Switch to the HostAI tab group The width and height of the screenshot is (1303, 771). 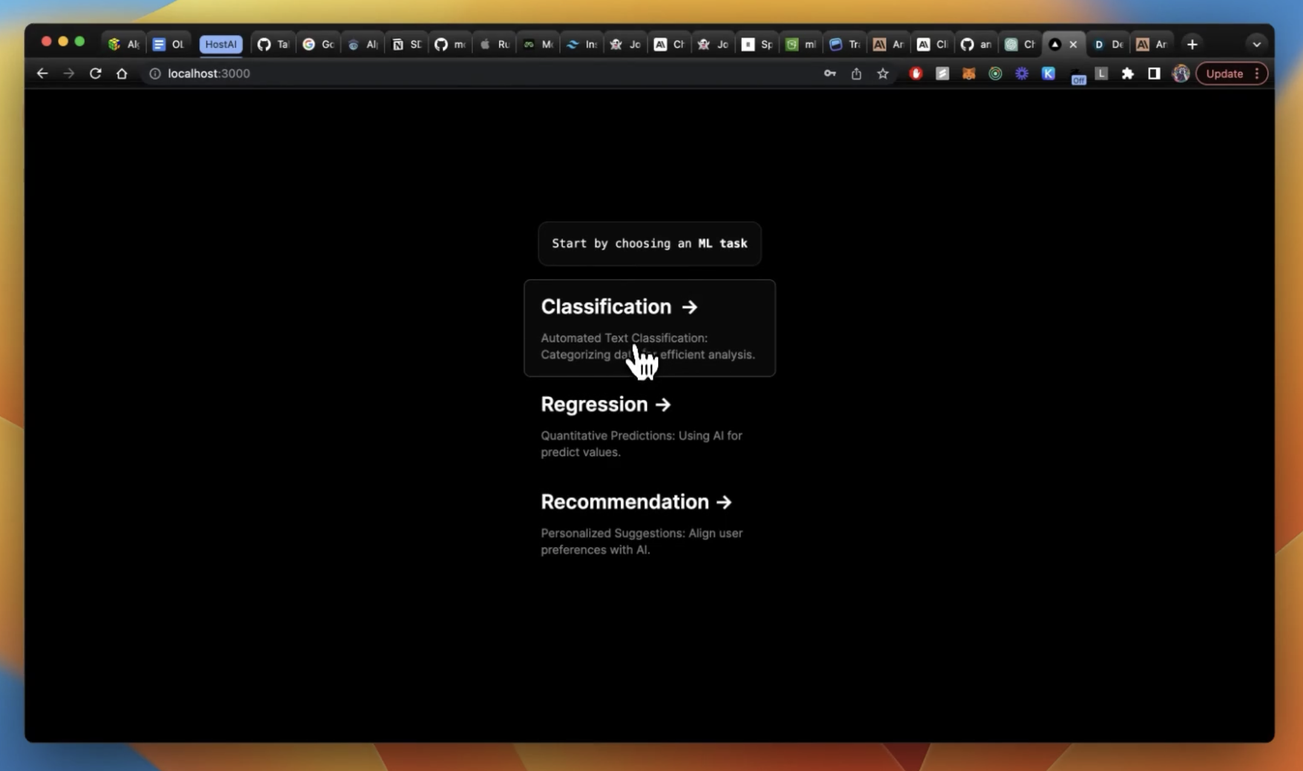[220, 44]
